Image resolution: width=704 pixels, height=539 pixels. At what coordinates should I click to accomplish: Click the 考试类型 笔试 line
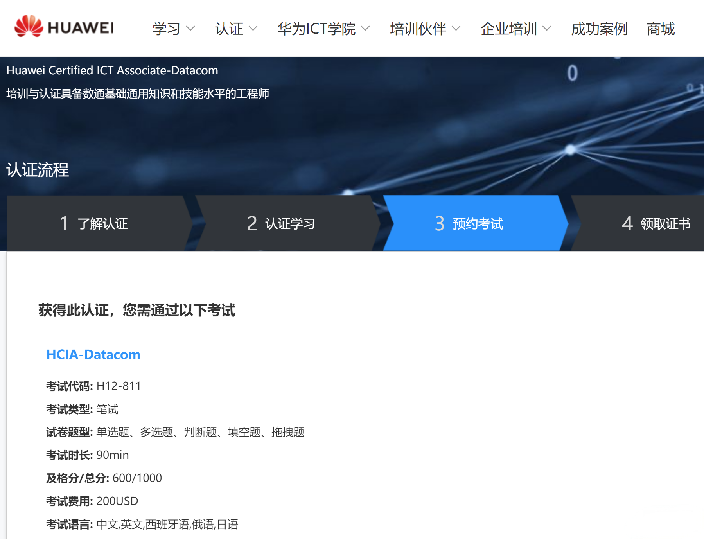pyautogui.click(x=82, y=409)
